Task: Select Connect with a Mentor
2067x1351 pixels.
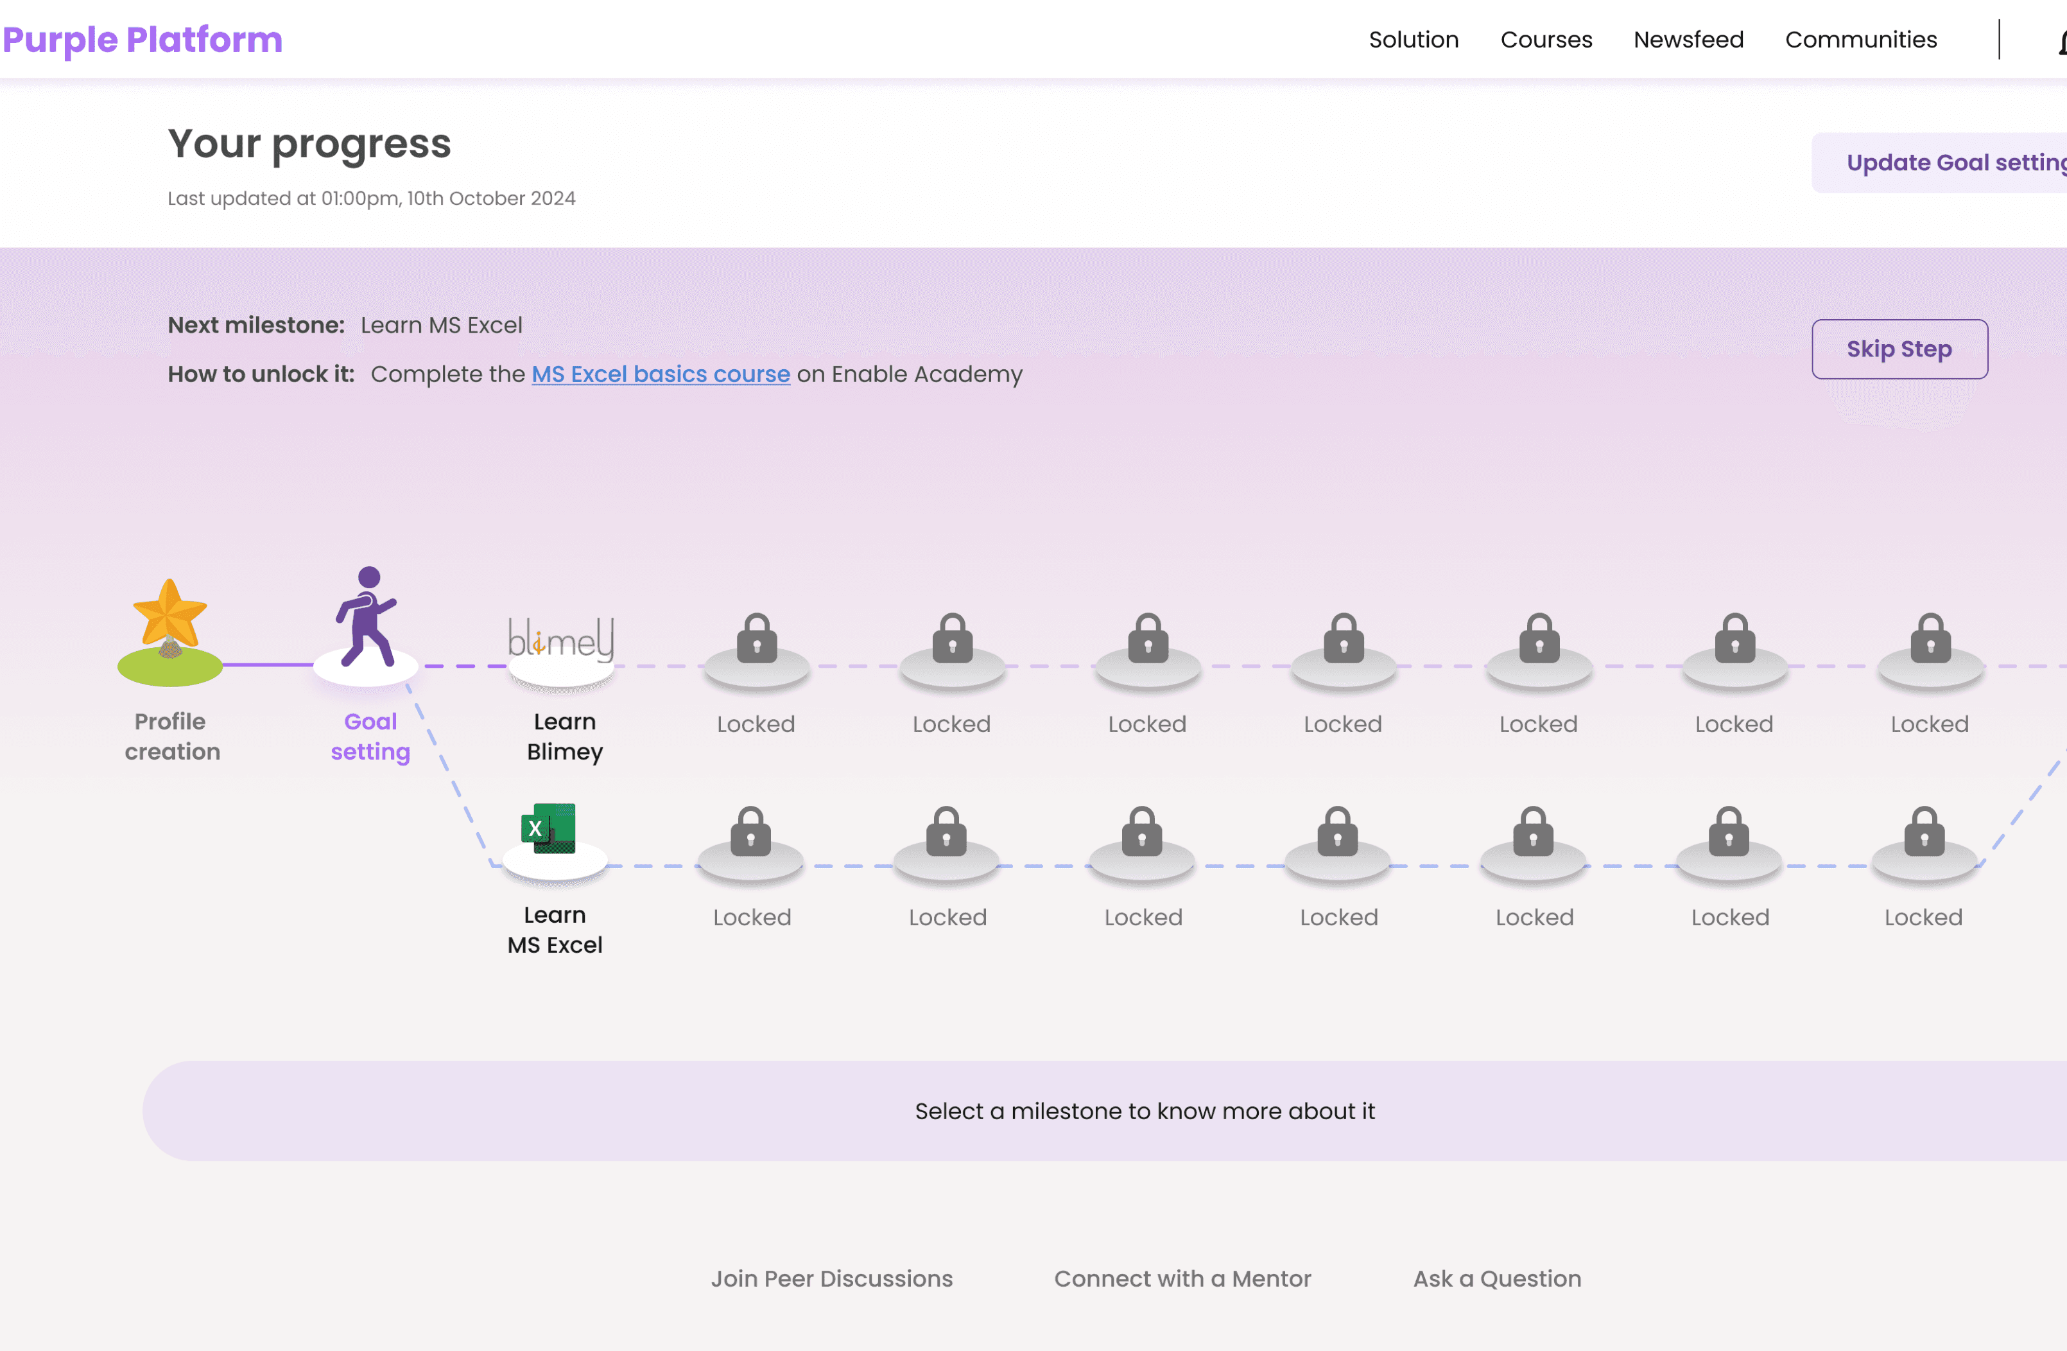Action: (1182, 1278)
